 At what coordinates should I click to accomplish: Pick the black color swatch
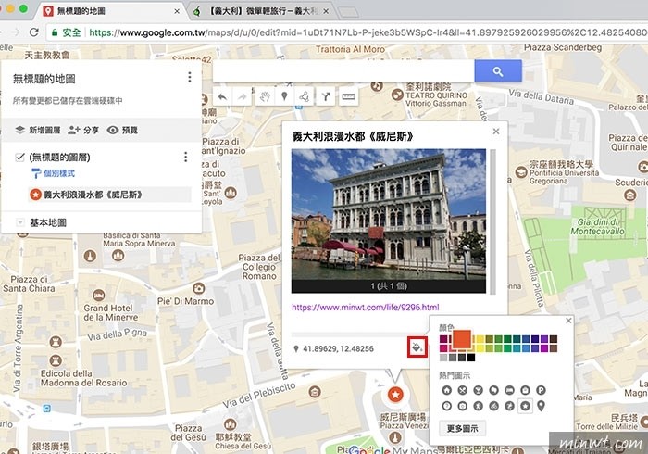point(471,357)
